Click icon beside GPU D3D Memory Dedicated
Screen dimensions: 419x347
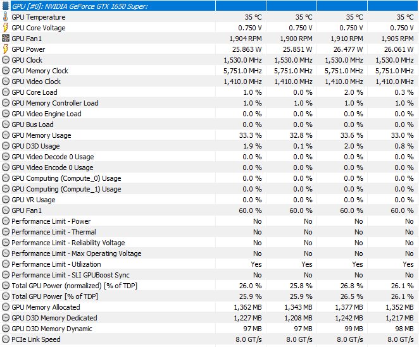tap(5, 318)
